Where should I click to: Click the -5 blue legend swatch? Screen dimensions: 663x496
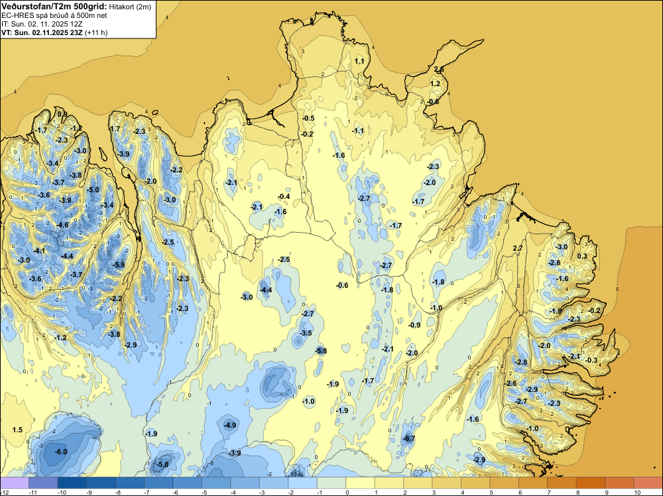click(x=216, y=483)
